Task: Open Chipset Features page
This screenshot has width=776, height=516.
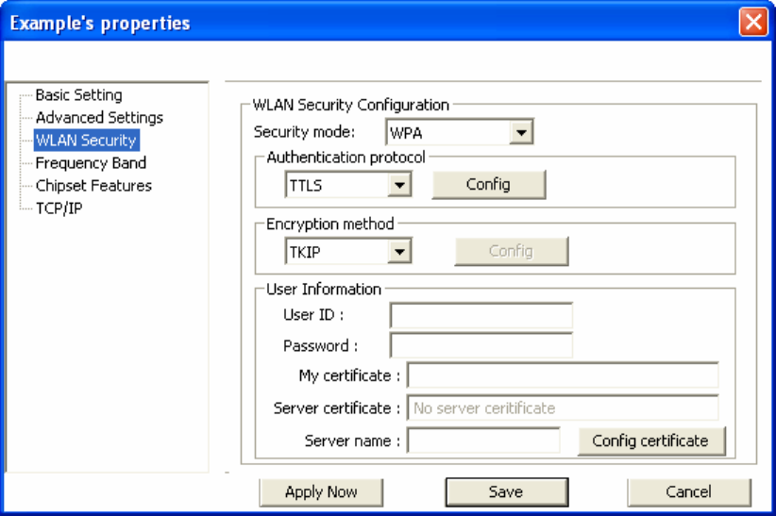Action: 93,186
